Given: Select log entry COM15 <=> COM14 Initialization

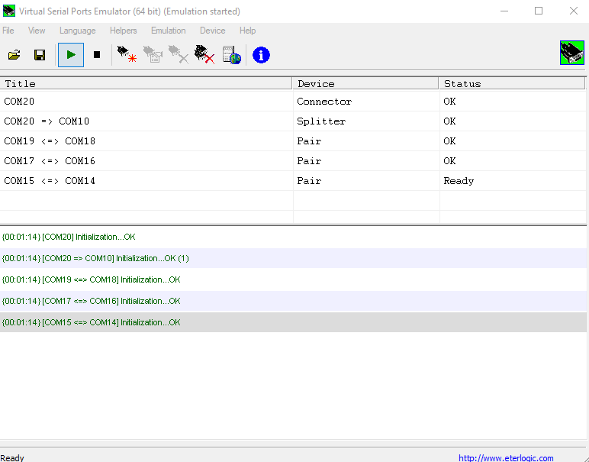Looking at the screenshot, I should pyautogui.click(x=293, y=322).
